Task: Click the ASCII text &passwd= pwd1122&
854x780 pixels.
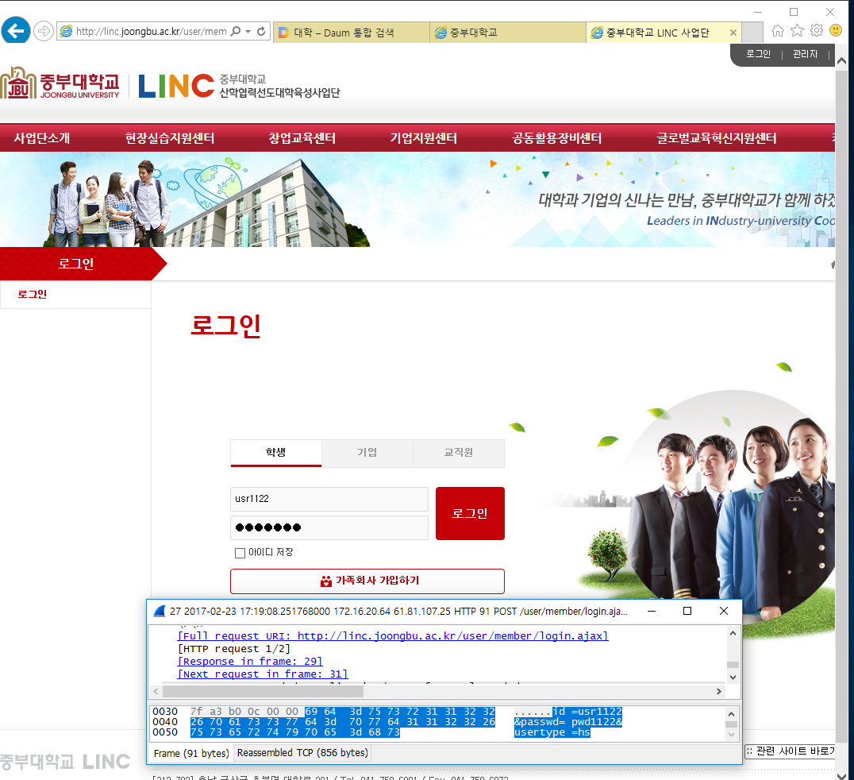Action: [x=568, y=722]
